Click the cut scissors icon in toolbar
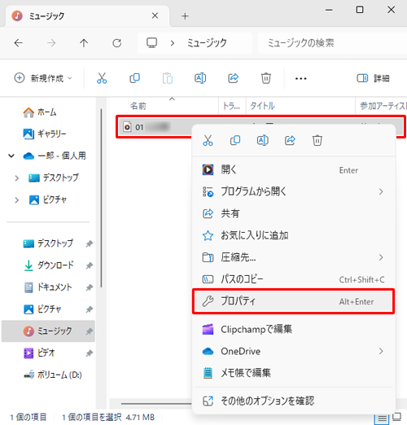The width and height of the screenshot is (407, 425). (102, 78)
